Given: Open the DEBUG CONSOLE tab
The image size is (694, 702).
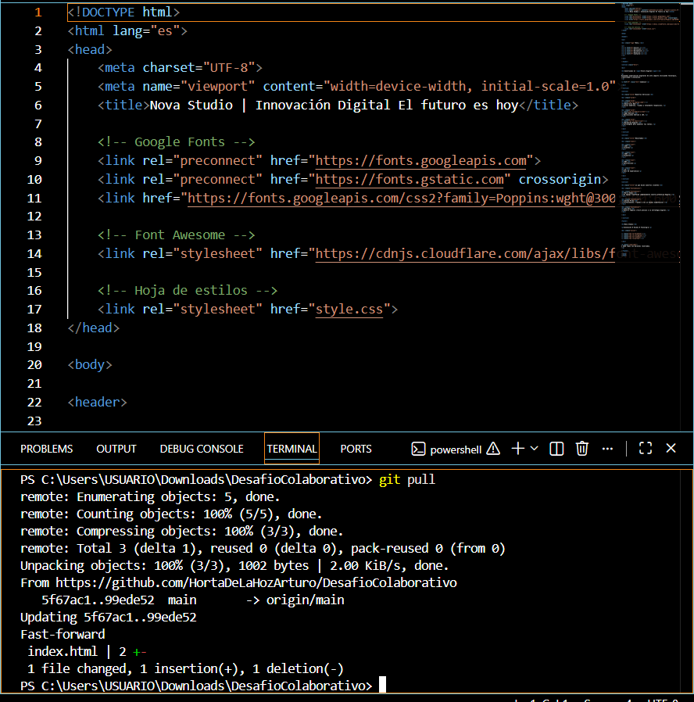Looking at the screenshot, I should pyautogui.click(x=202, y=449).
